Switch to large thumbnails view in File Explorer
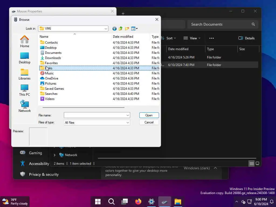This screenshot has width=276, height=207. [x=257, y=164]
